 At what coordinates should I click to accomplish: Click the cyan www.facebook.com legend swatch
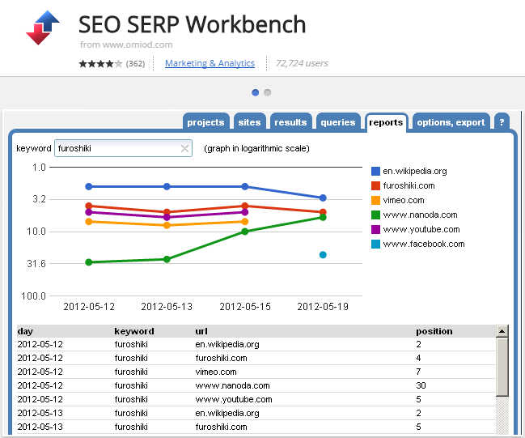click(x=375, y=244)
